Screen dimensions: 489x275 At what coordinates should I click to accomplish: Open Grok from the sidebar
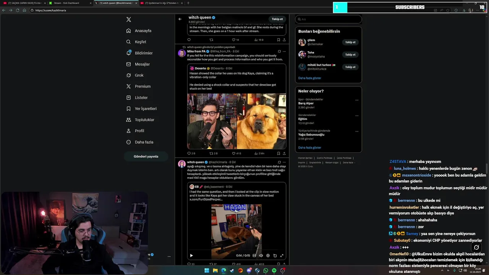135,75
